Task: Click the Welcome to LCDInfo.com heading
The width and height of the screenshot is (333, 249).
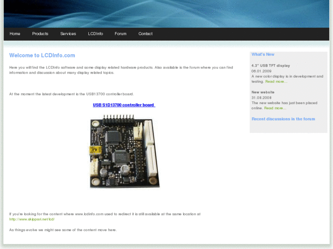Action: [42, 55]
